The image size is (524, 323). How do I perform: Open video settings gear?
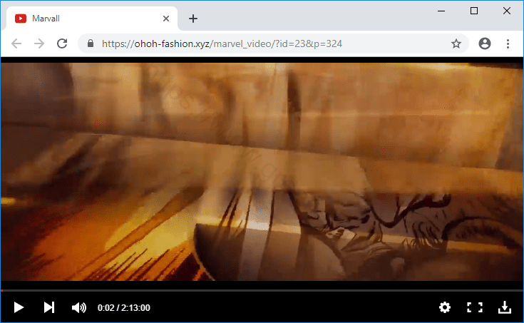coord(445,307)
